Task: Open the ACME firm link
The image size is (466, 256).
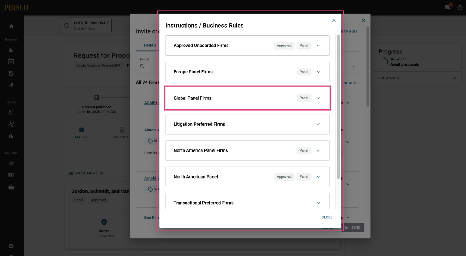Action: click(152, 103)
